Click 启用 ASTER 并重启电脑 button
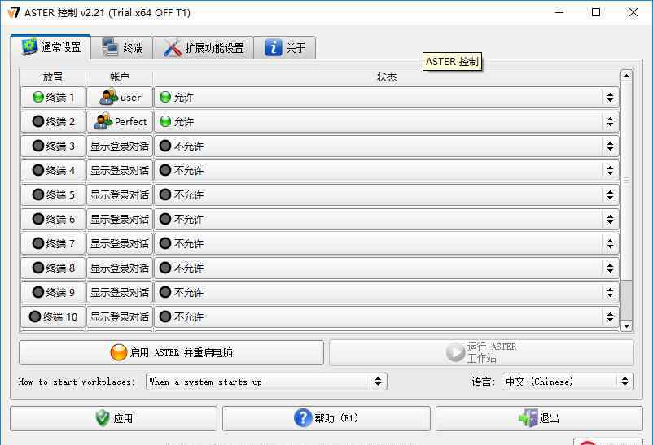The image size is (653, 445). pyautogui.click(x=171, y=352)
